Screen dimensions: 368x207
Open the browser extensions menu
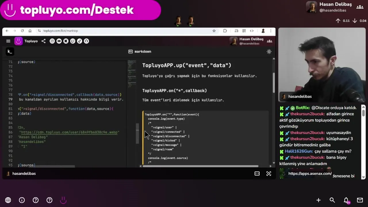point(225,31)
